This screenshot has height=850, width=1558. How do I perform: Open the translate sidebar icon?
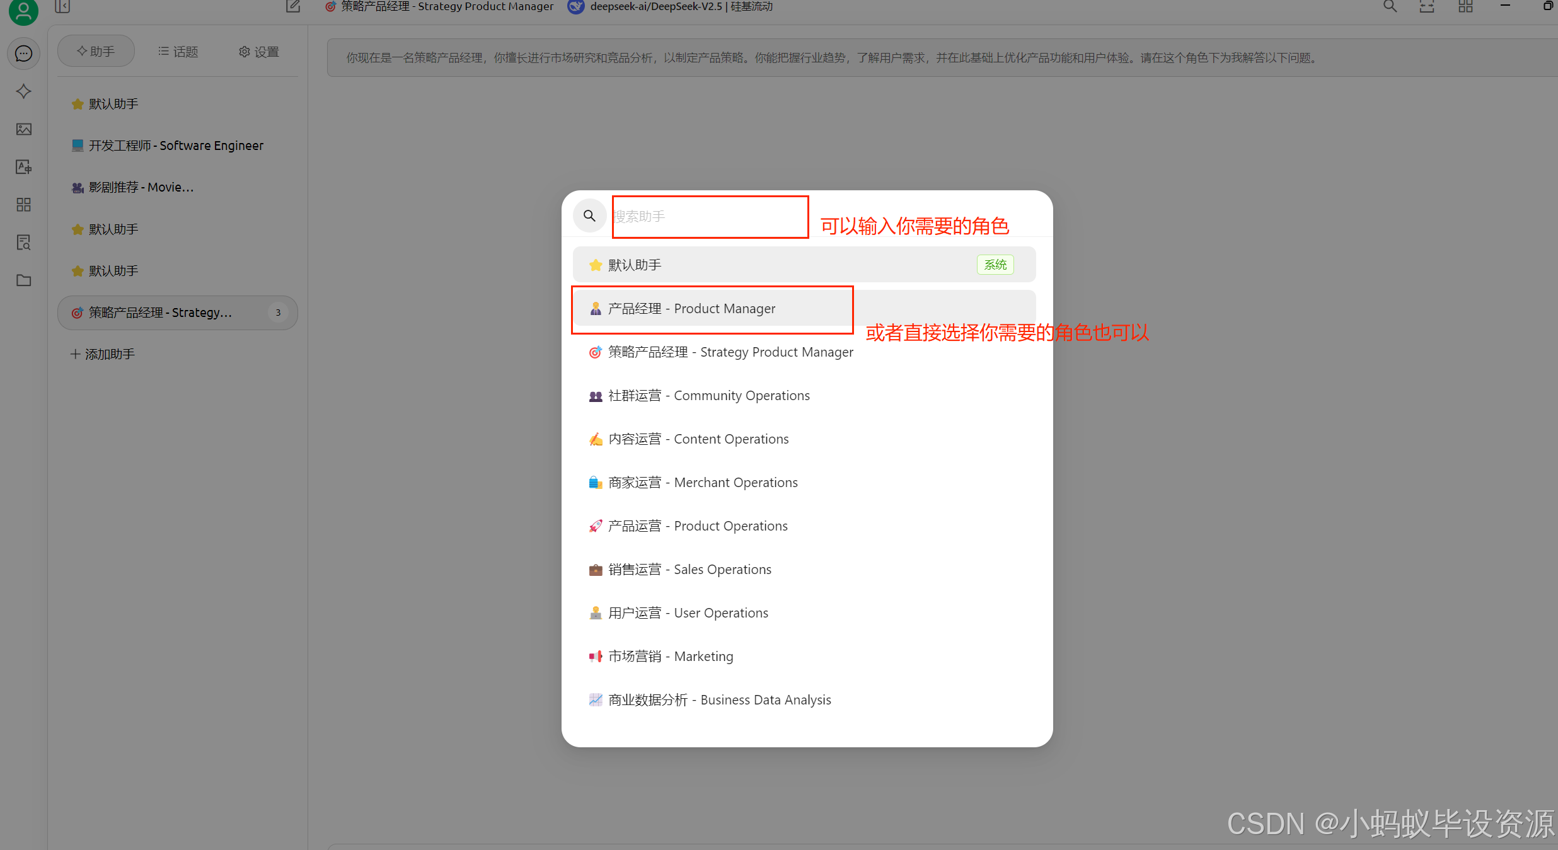(x=23, y=167)
